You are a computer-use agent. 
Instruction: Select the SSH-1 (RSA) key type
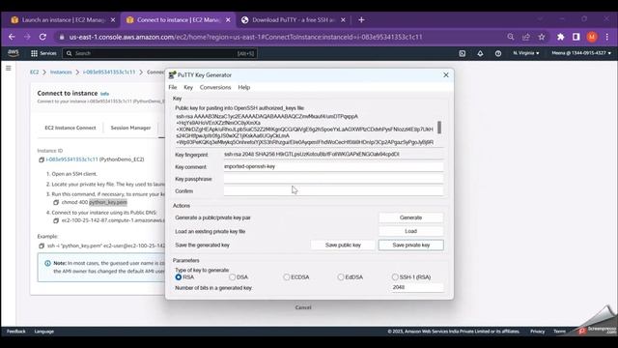coord(395,277)
